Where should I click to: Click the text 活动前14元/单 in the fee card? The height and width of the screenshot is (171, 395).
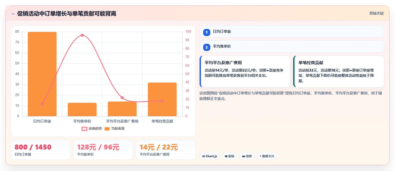click(216, 70)
